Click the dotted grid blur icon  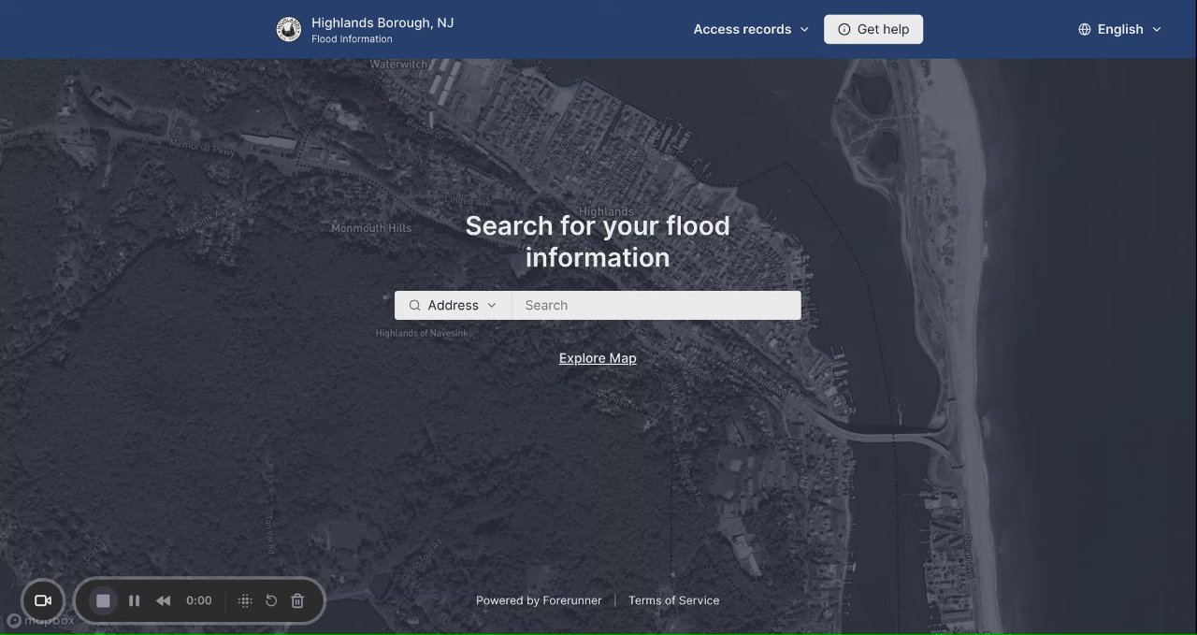pos(245,600)
